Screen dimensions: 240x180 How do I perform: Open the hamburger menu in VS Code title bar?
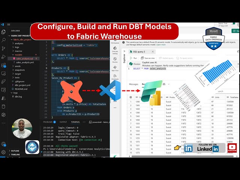click(x=9, y=24)
